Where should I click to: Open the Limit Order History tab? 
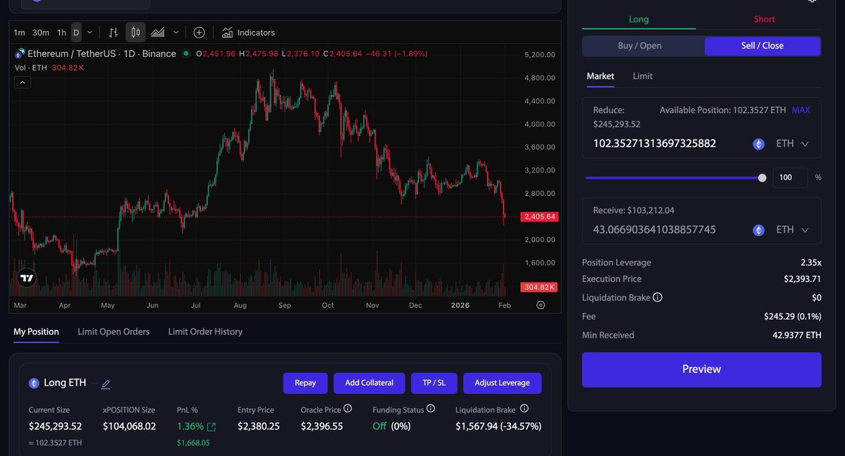coord(205,331)
